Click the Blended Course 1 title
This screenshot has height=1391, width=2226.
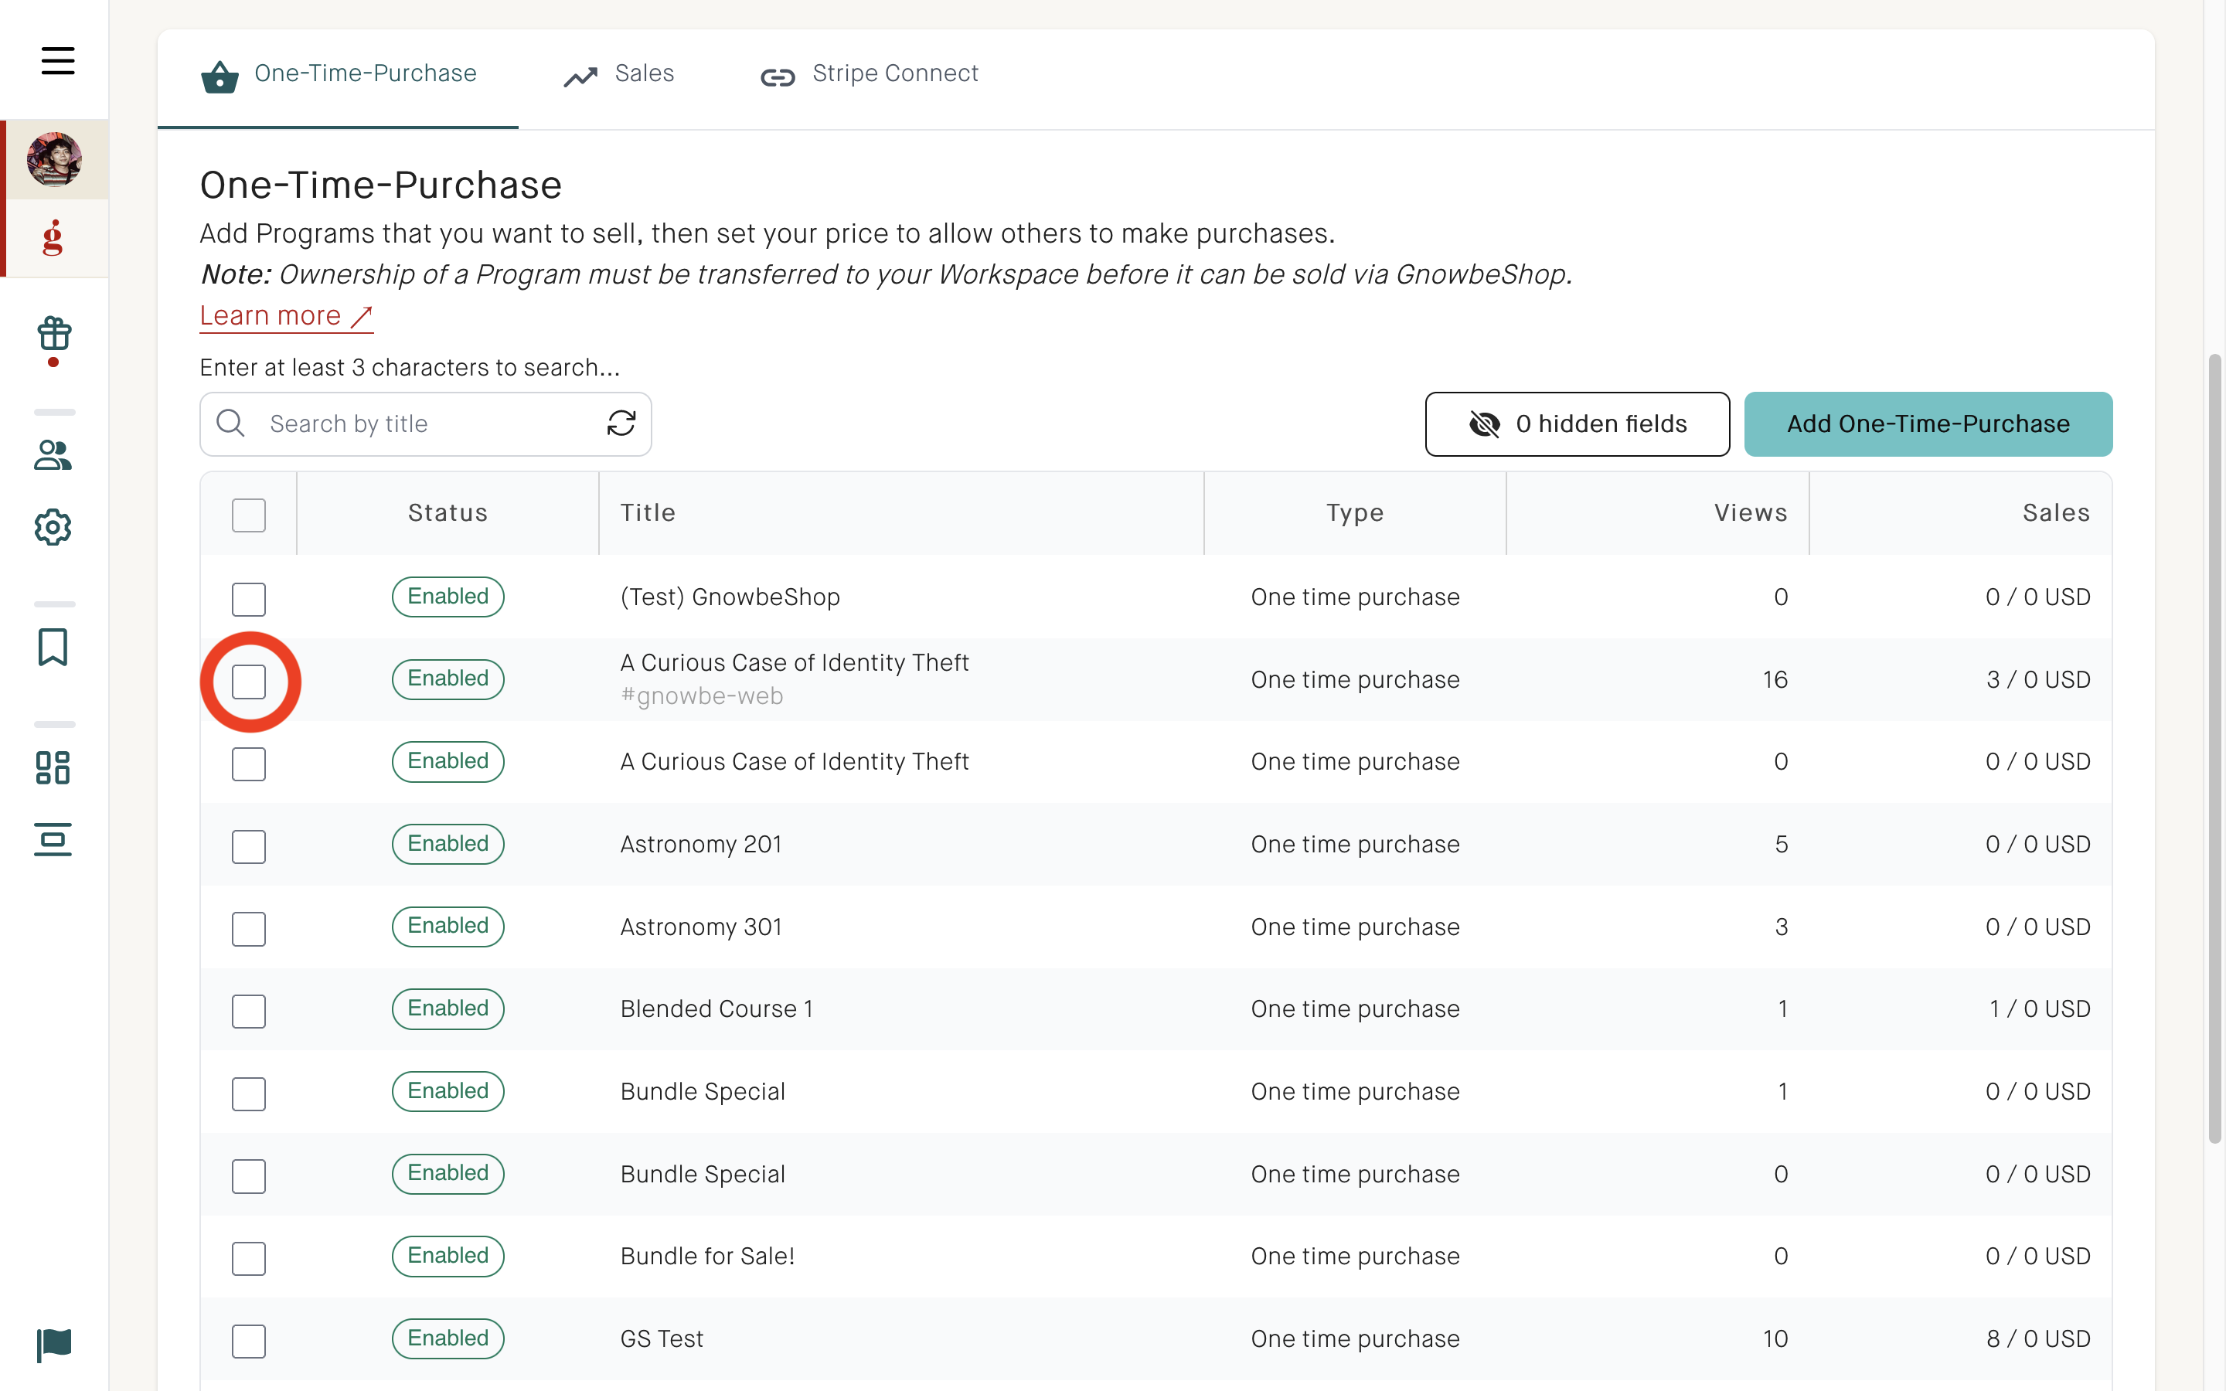tap(716, 1009)
